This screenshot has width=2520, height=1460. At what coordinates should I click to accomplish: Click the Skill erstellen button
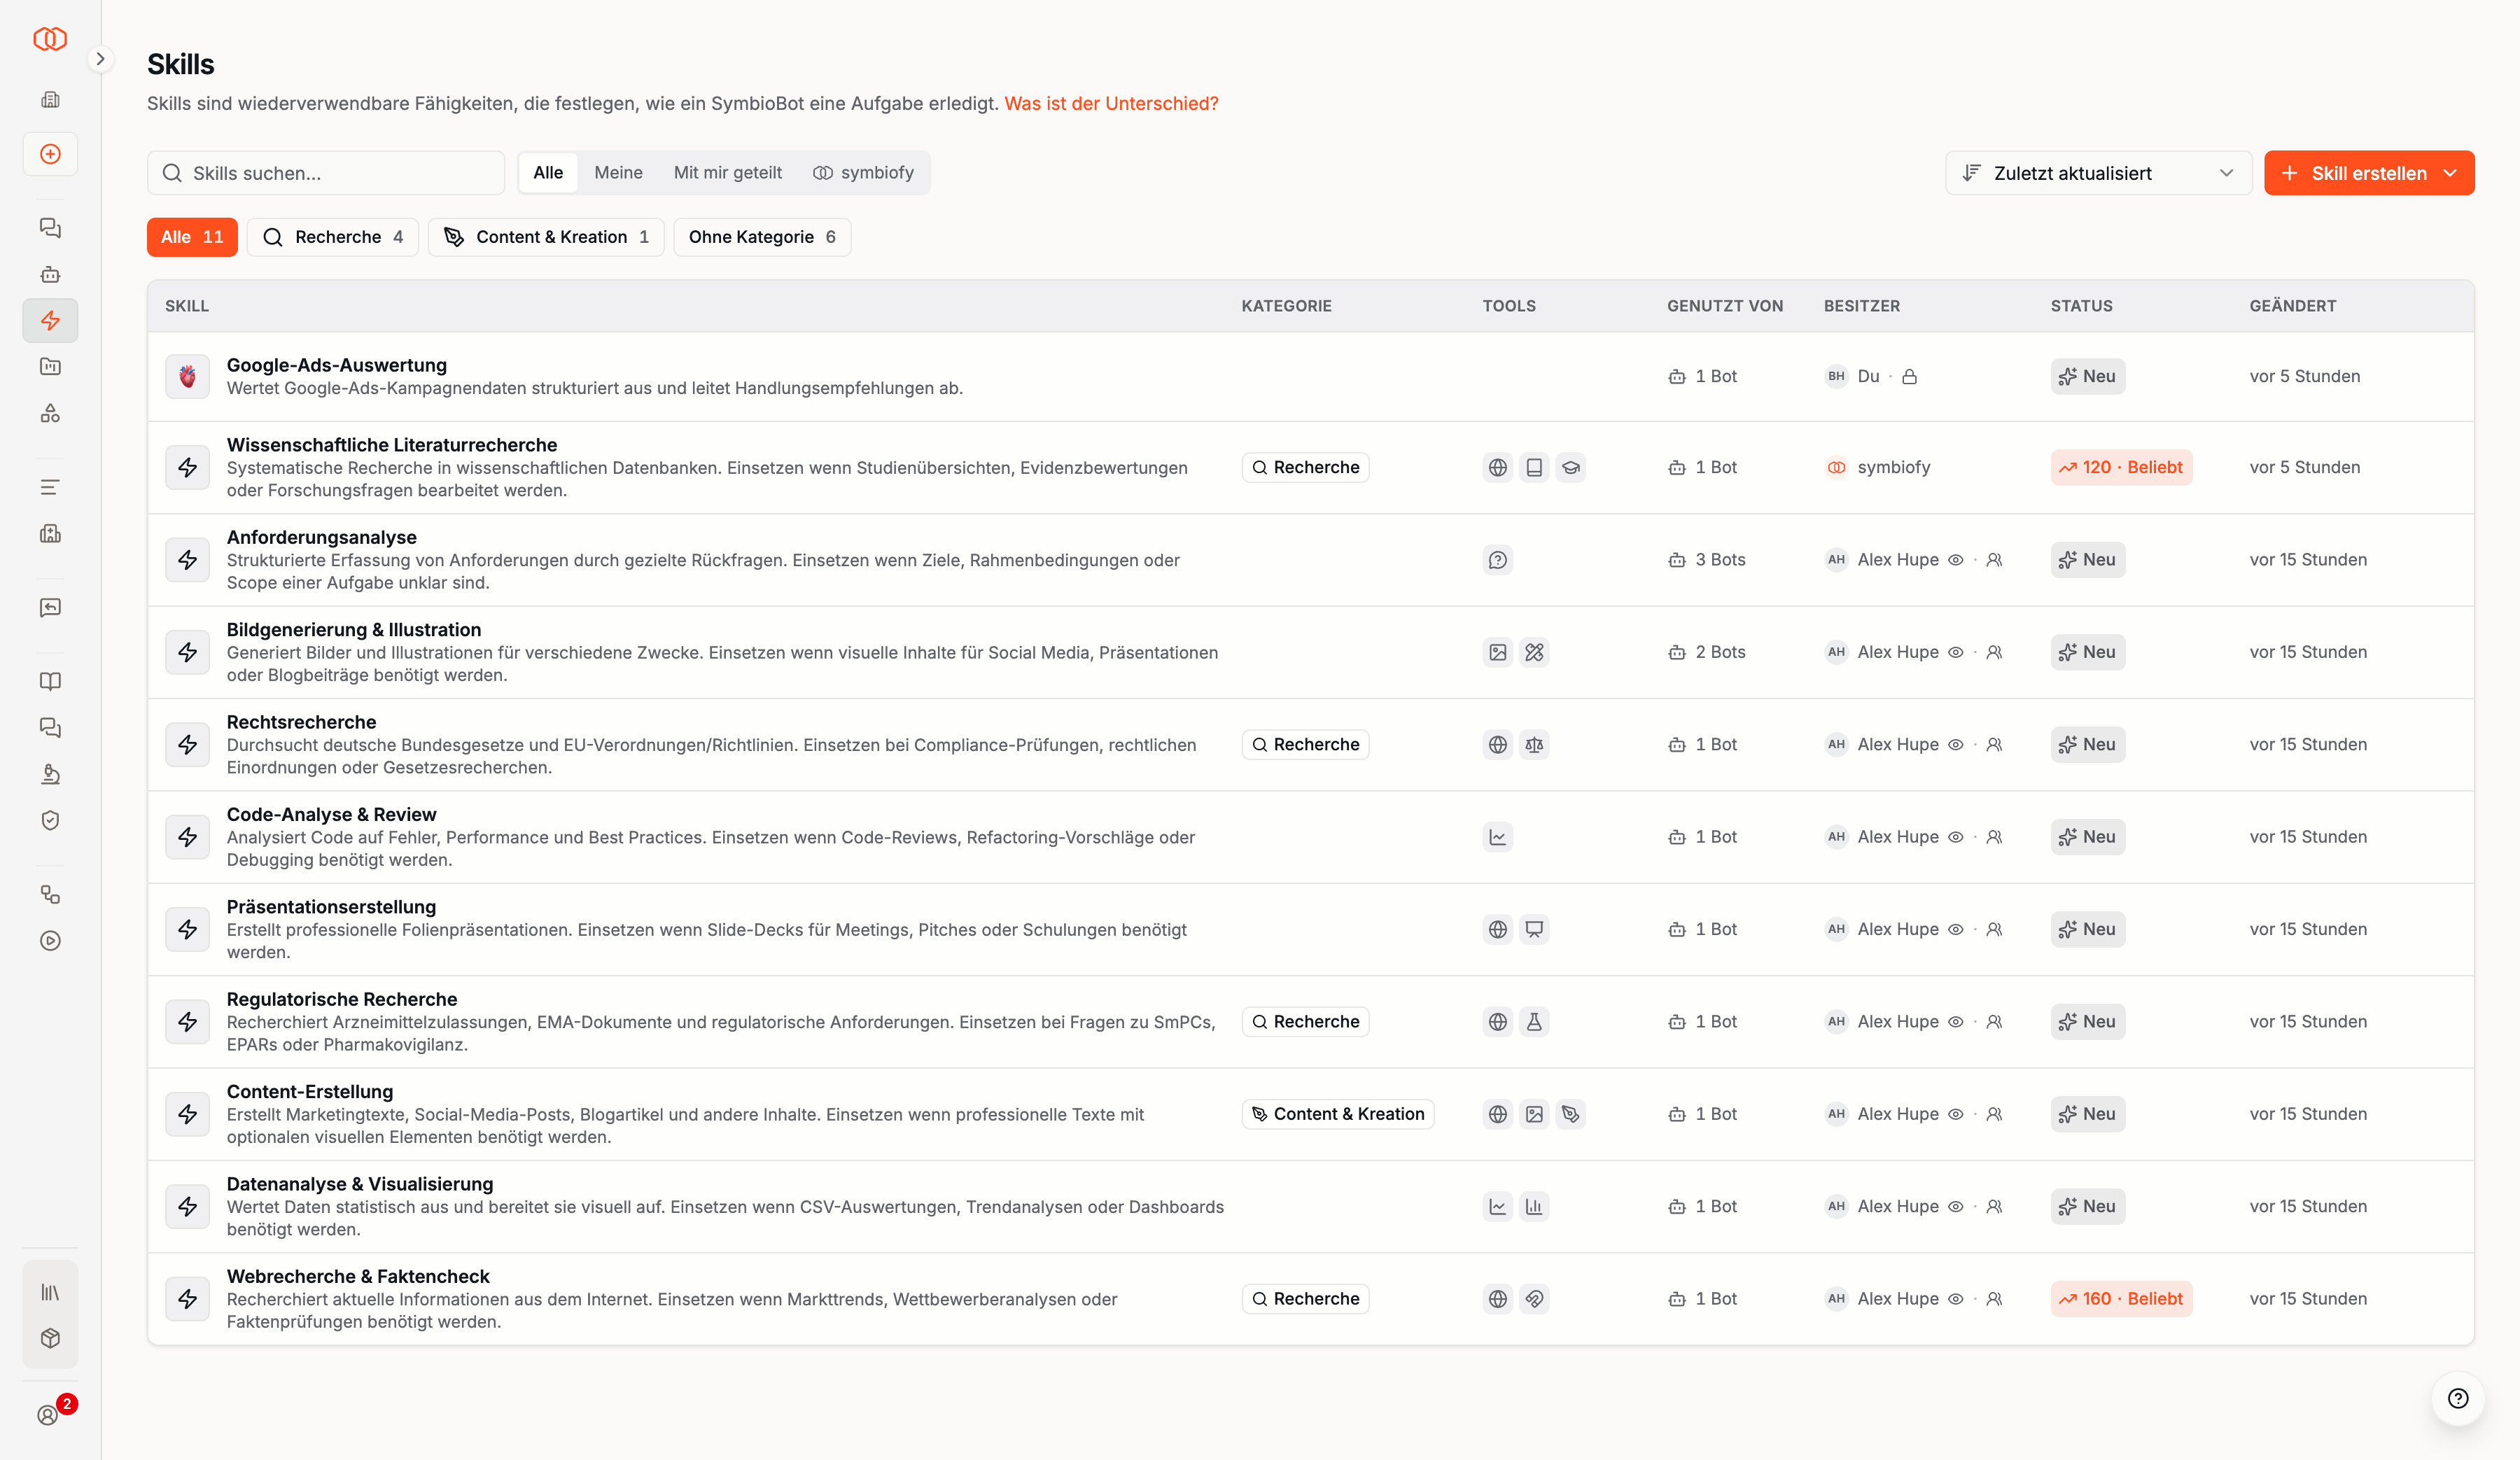pos(2369,173)
